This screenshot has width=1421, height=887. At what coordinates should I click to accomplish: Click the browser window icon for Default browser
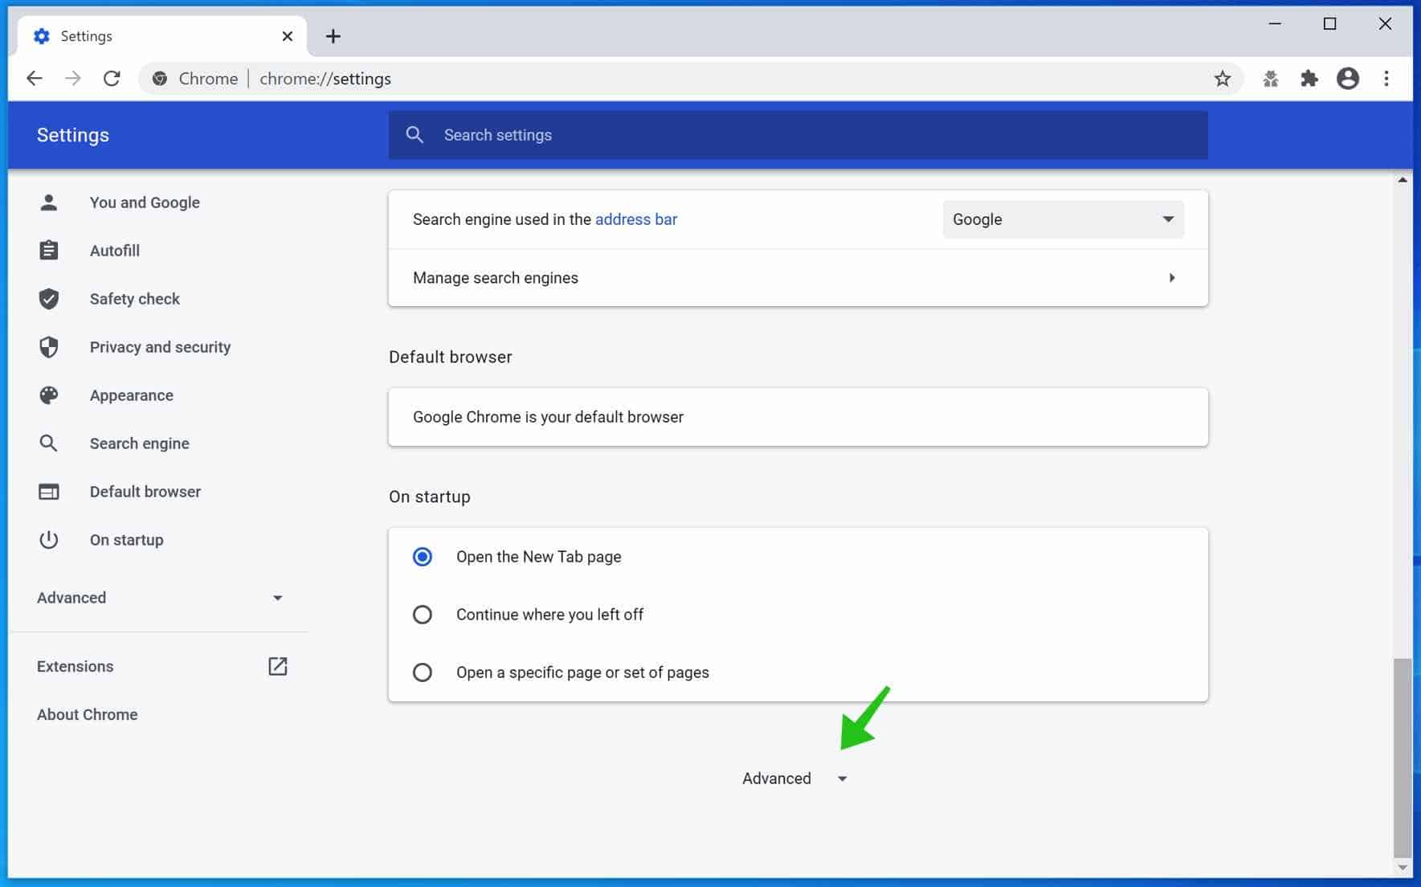[49, 492]
